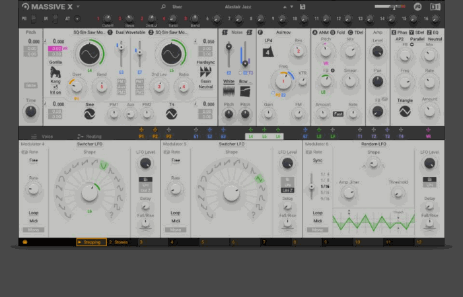The image size is (463, 297).
Task: Click the Gorilla wavetable icon
Action: [x=56, y=73]
